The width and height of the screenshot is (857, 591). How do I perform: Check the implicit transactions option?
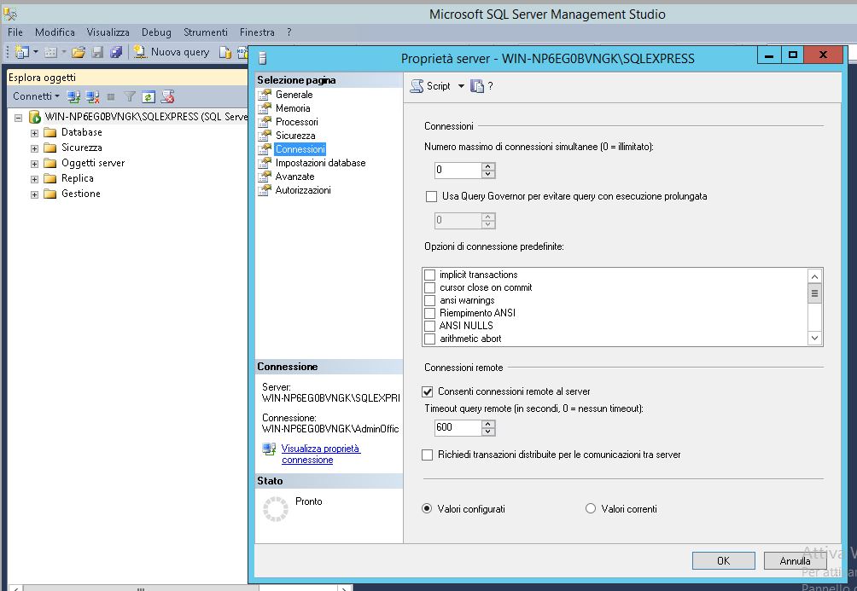point(430,275)
